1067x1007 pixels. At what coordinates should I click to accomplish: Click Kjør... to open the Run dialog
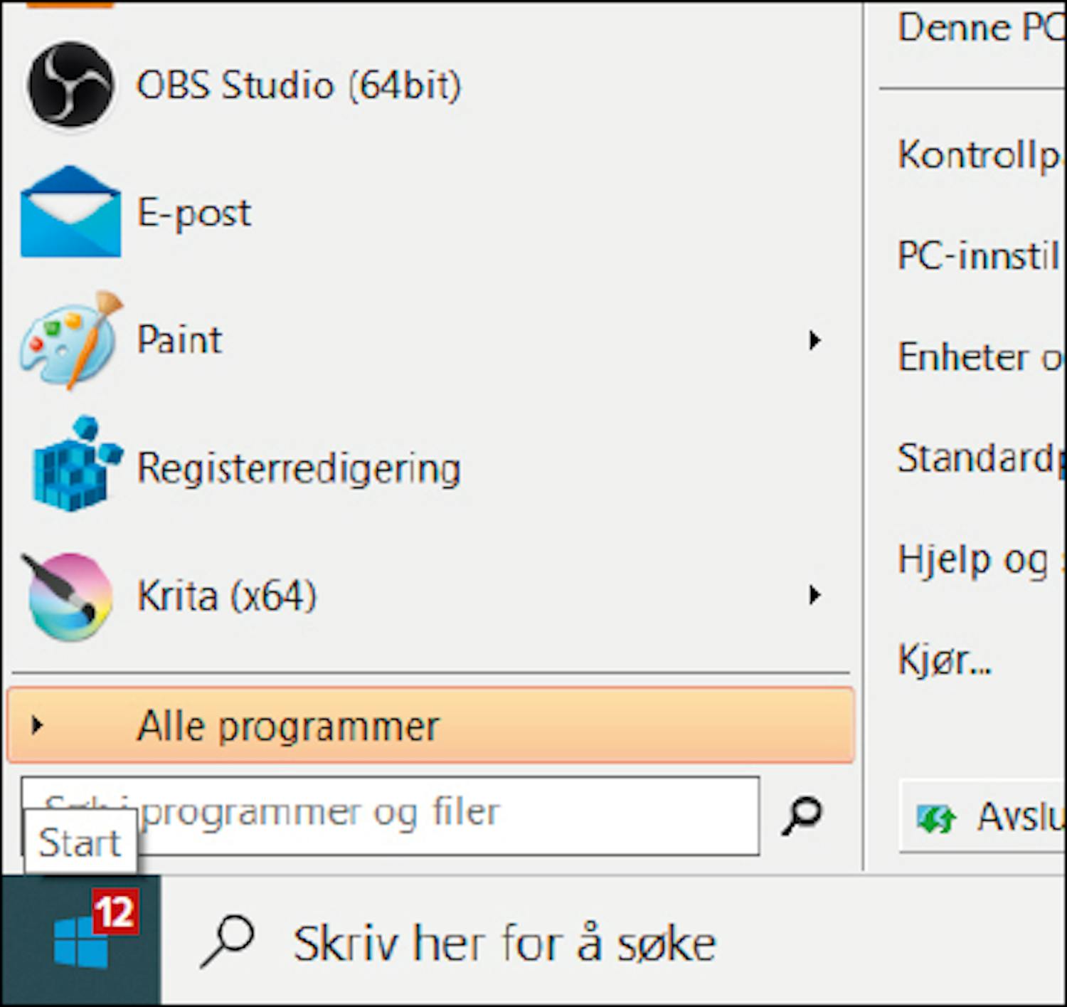coord(945,660)
